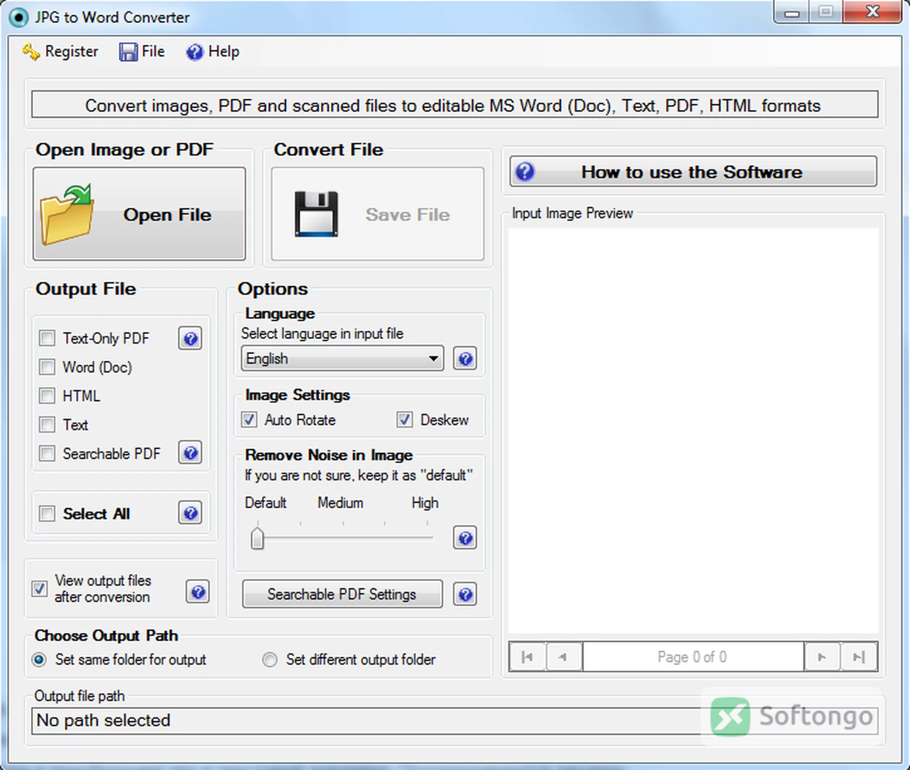The image size is (910, 770).
Task: Click the Open File folder button
Action: [139, 214]
